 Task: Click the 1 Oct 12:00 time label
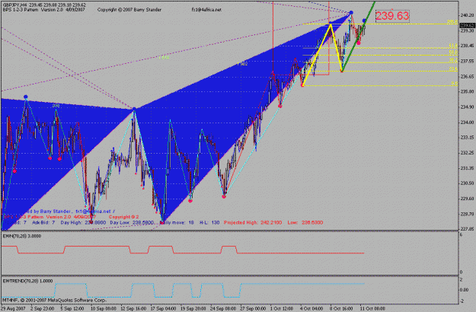[283, 309]
